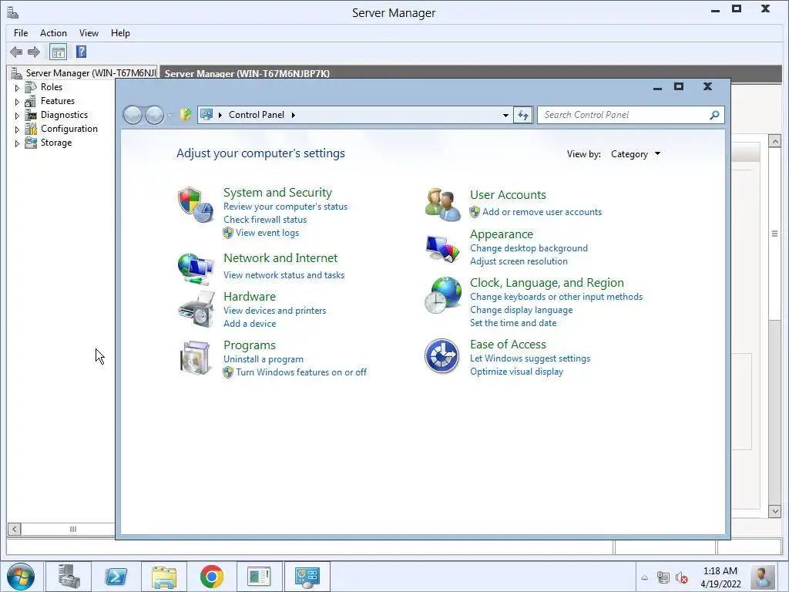Click tree pane horizontal scroll left arrow
Viewport: 789px width, 592px height.
[14, 529]
